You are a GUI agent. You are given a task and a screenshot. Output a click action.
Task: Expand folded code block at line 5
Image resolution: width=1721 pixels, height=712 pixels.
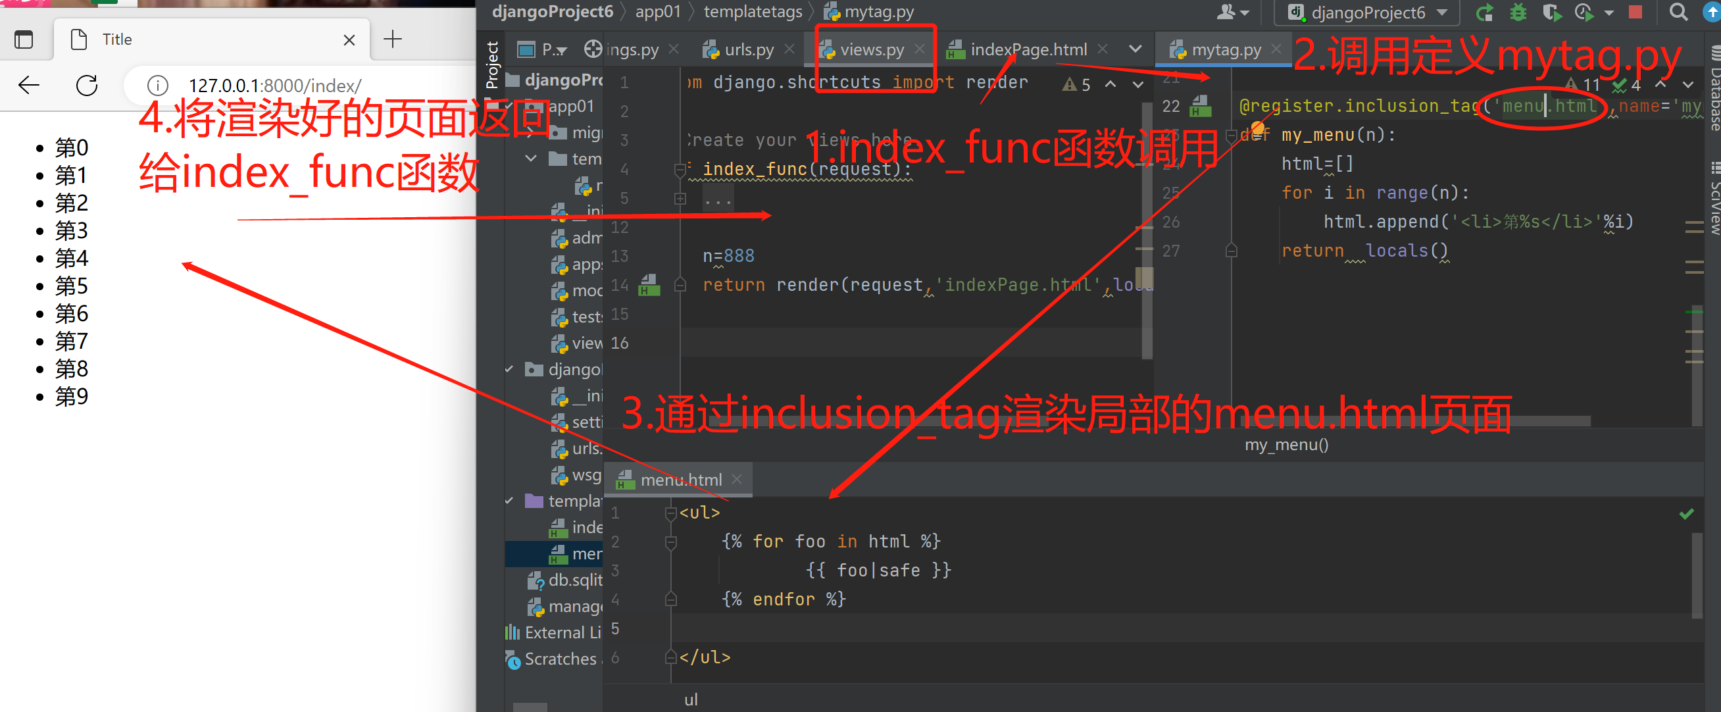point(680,199)
